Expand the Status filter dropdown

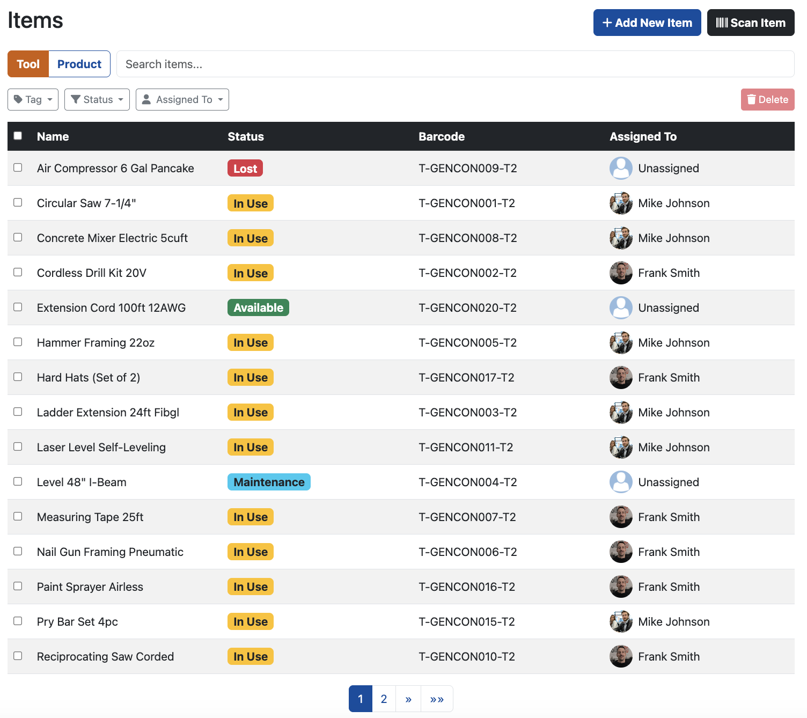(x=97, y=99)
